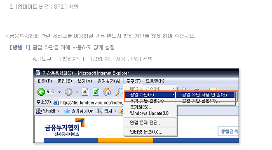Go to Home page icon
The image size is (272, 150).
(x=107, y=92)
